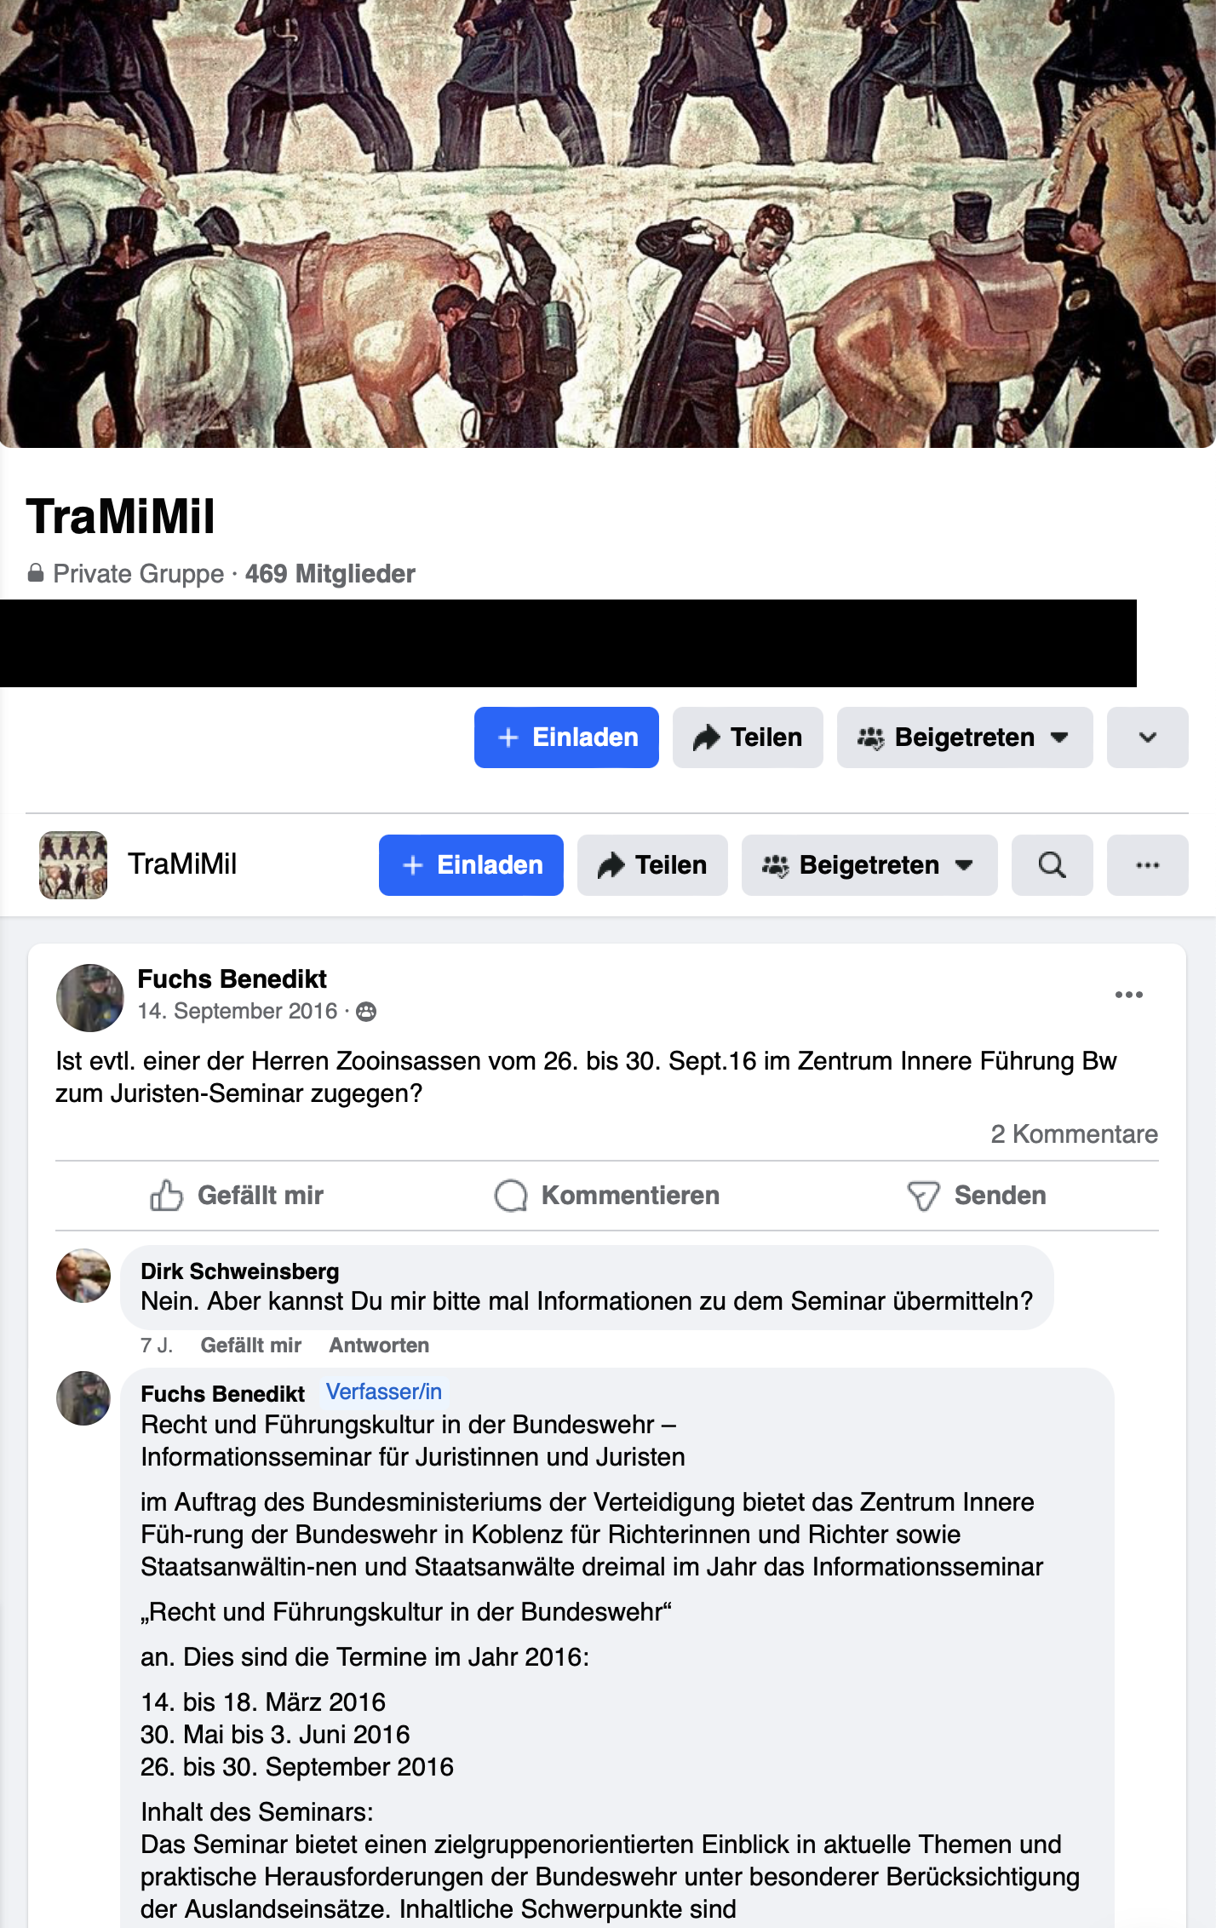This screenshot has width=1216, height=1928.
Task: Like Dirk Schweinsberg's comment
Action: (x=251, y=1346)
